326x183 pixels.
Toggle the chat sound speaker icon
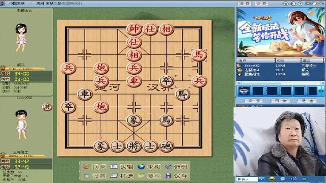click(x=293, y=178)
